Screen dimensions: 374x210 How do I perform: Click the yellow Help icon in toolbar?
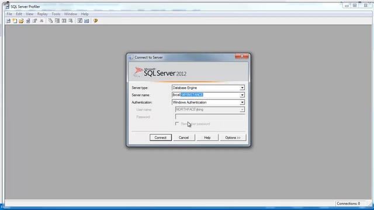click(96, 21)
